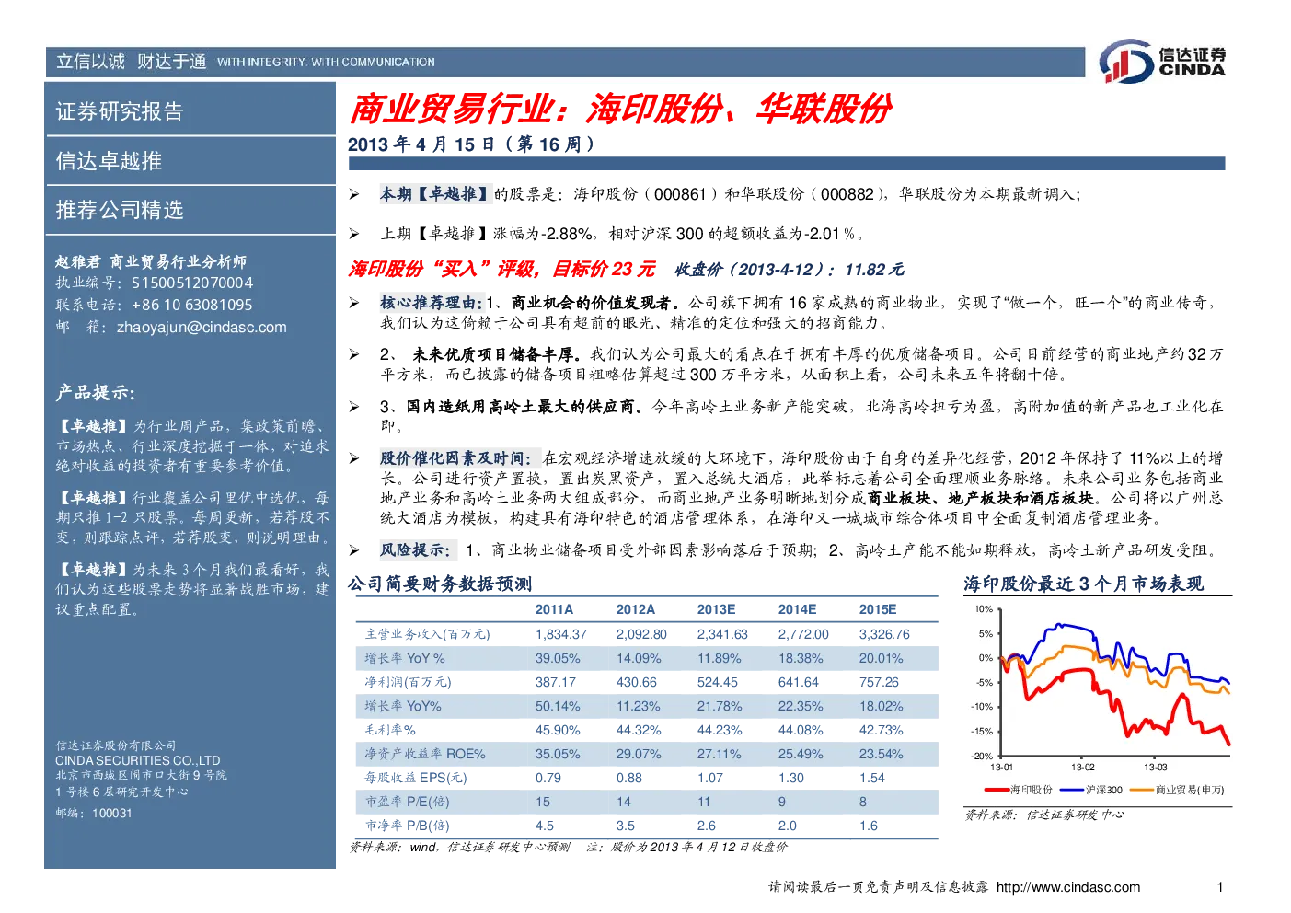Image resolution: width=1291 pixels, height=913 pixels.
Task: Click page number 1 in footer
Action: point(1220,887)
